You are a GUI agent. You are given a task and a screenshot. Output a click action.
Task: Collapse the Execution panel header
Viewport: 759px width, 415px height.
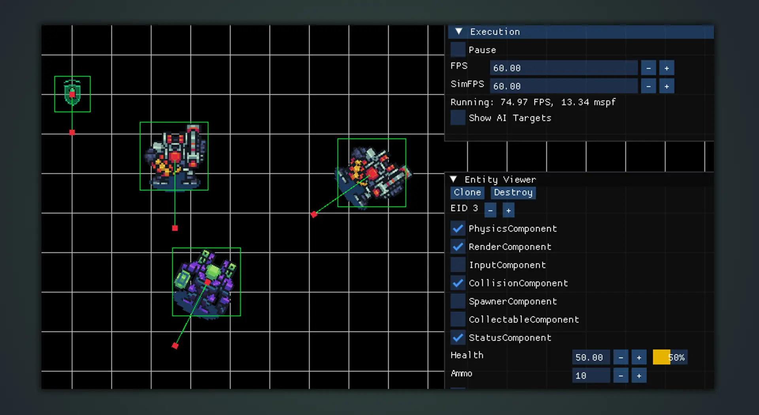(459, 32)
